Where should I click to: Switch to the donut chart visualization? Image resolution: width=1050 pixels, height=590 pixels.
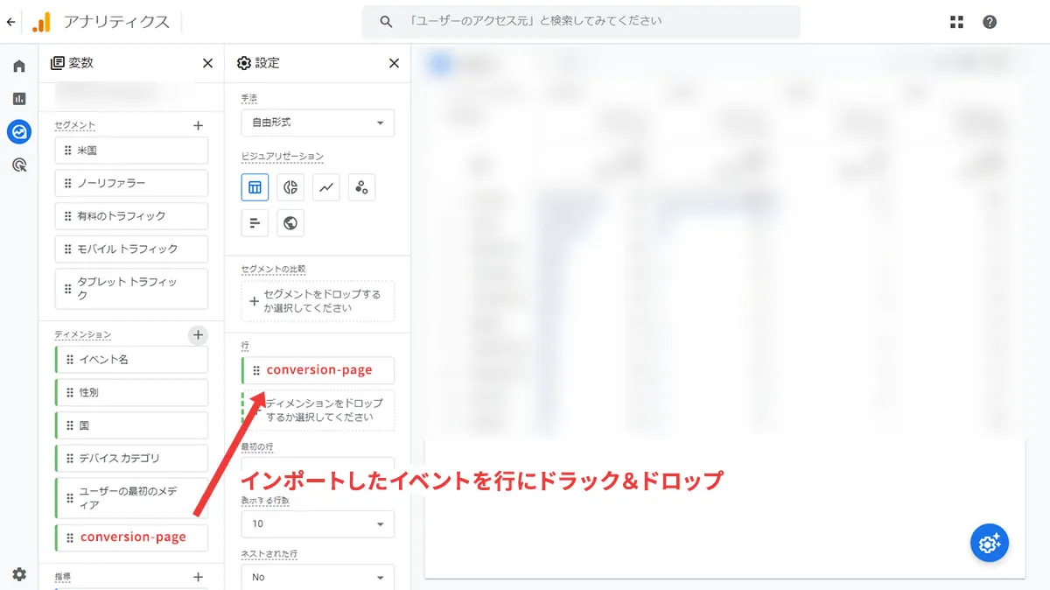[x=290, y=186]
